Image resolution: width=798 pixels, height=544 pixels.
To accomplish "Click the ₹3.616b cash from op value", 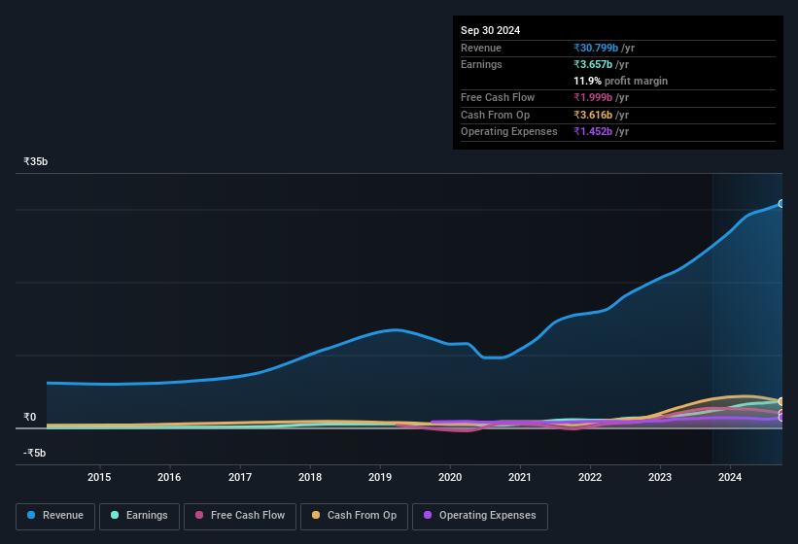I will [x=593, y=115].
